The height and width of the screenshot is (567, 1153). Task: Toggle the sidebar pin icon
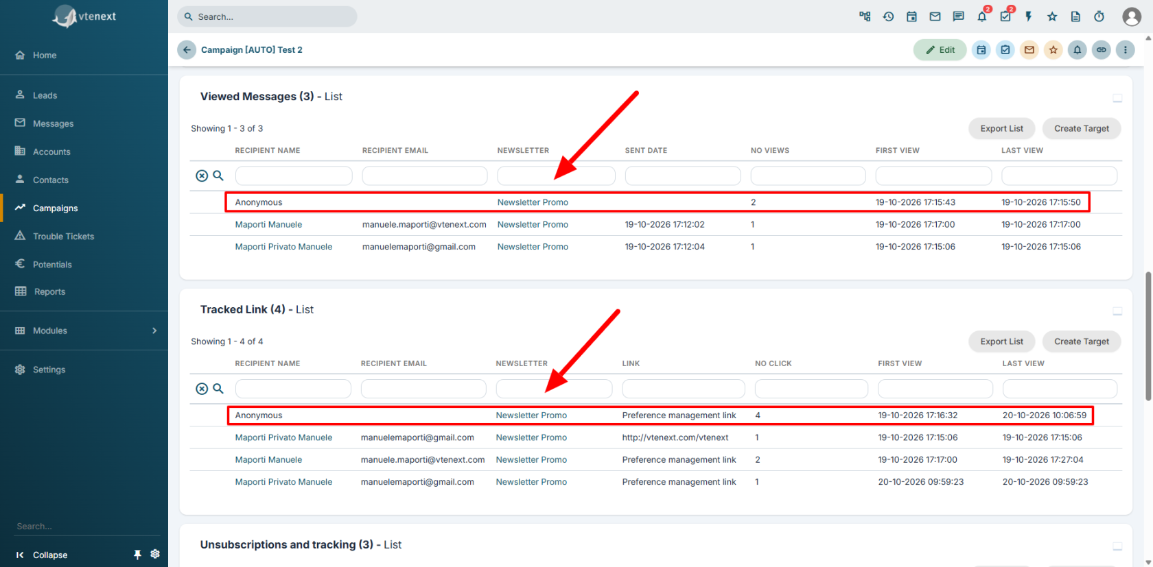pos(137,555)
